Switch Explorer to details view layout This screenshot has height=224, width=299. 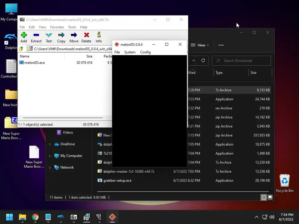click(x=264, y=197)
